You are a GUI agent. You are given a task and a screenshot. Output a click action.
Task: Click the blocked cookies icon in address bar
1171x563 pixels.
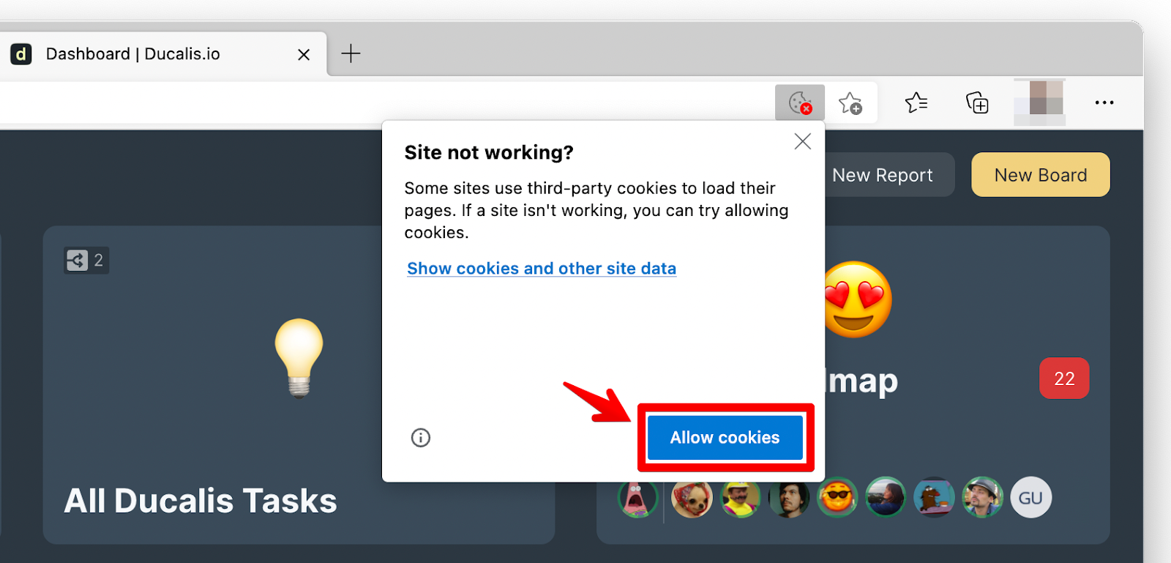[x=800, y=102]
